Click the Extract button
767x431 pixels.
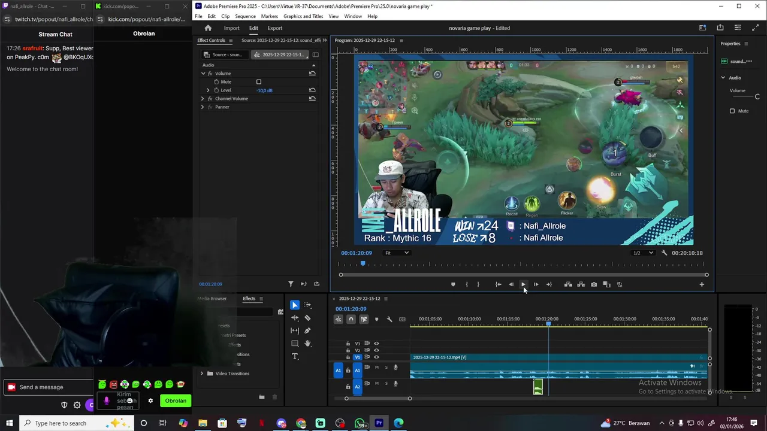click(581, 284)
